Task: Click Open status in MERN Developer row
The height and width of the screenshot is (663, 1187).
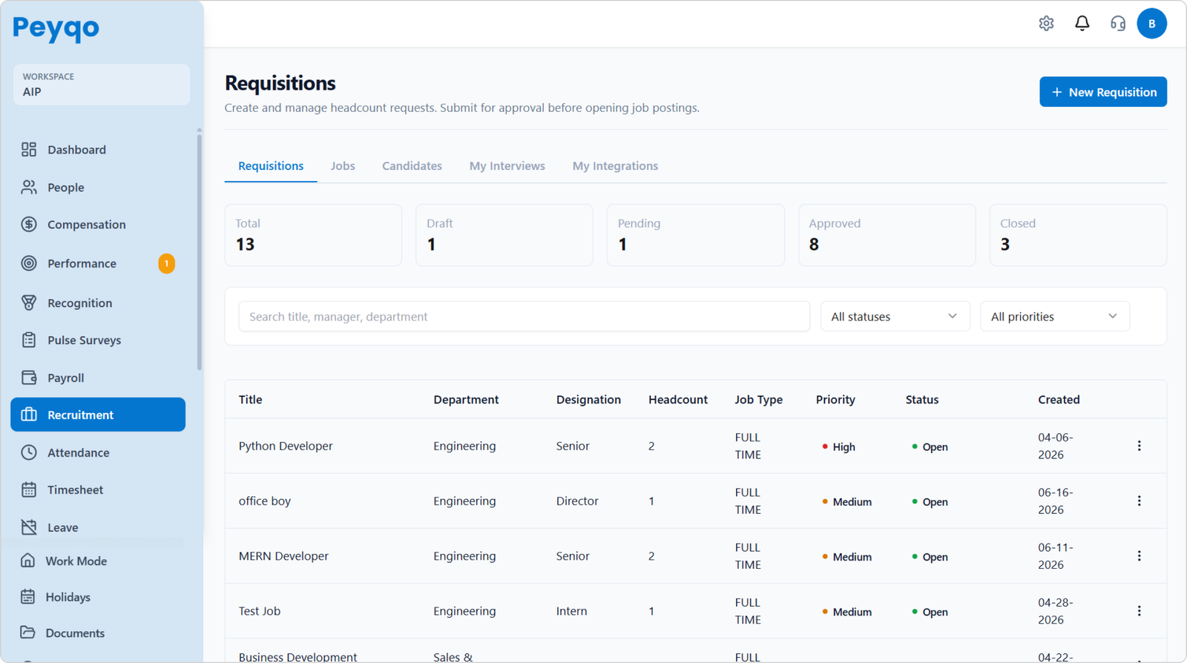Action: click(x=930, y=557)
